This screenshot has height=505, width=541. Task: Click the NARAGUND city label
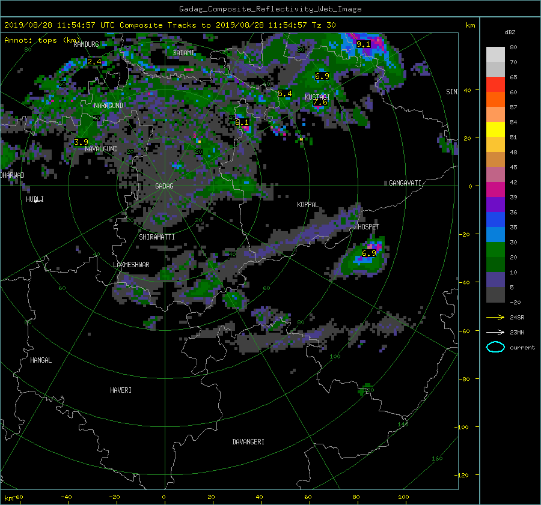click(x=108, y=106)
